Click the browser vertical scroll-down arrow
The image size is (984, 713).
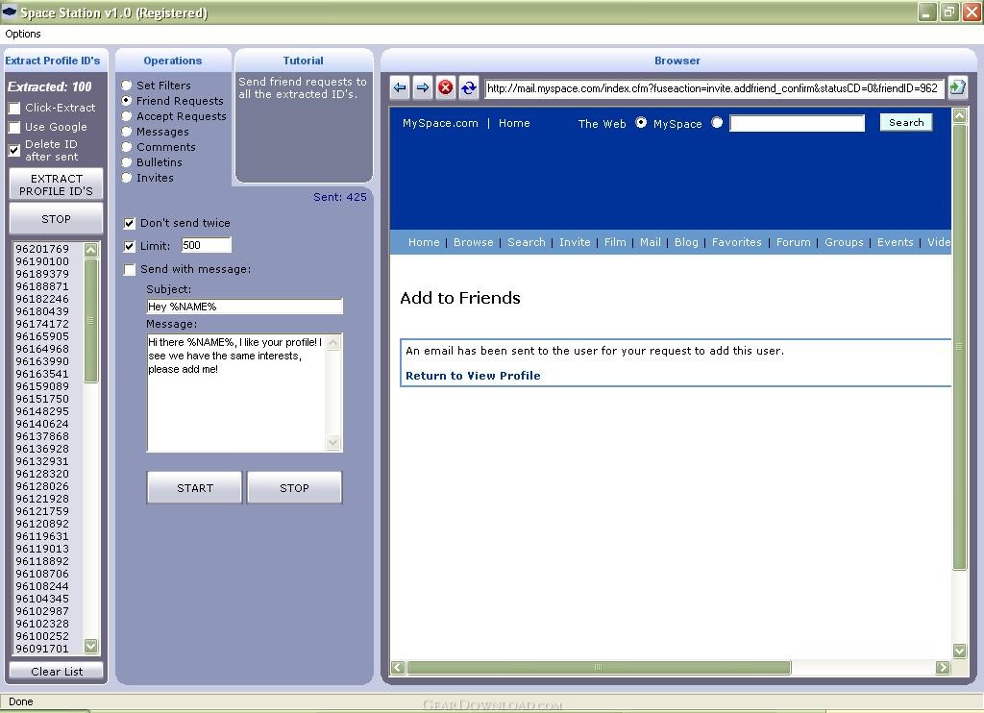(959, 651)
